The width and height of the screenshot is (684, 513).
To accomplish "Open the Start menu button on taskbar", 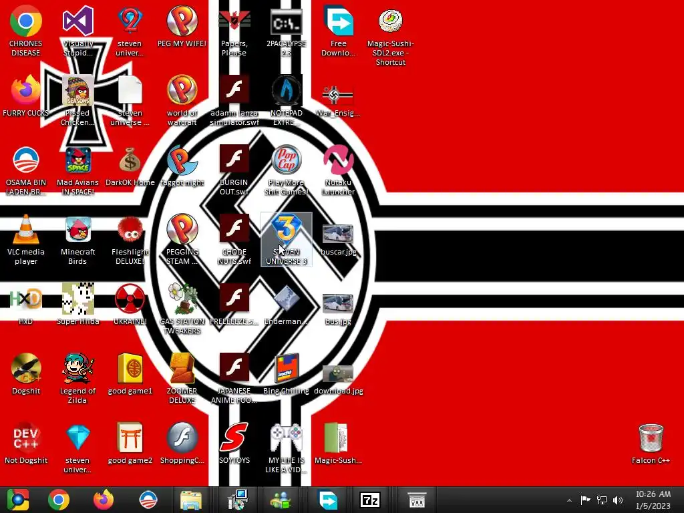I will point(18,500).
